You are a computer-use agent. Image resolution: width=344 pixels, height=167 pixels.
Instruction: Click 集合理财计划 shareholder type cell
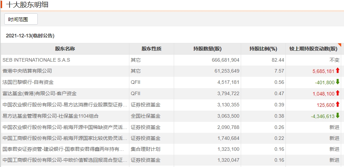coord(146,149)
